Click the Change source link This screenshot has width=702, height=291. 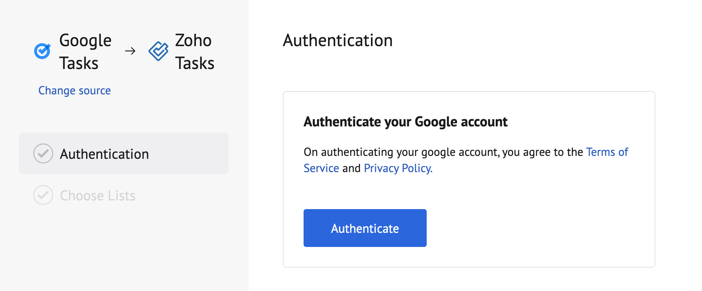coord(74,90)
